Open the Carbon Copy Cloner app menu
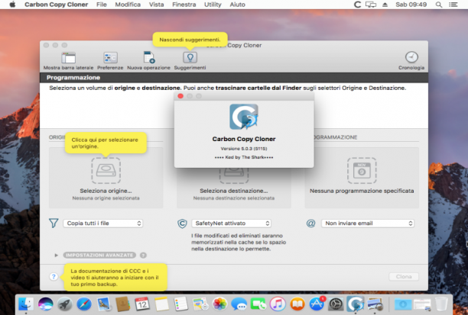 [57, 5]
